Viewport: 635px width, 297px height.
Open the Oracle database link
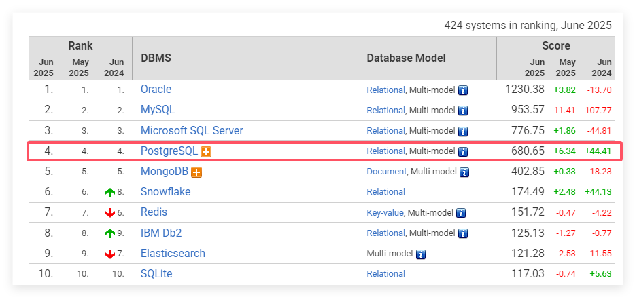(x=156, y=89)
